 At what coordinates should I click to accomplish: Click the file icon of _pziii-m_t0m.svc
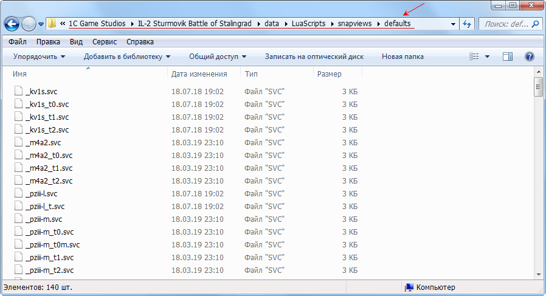click(19, 244)
